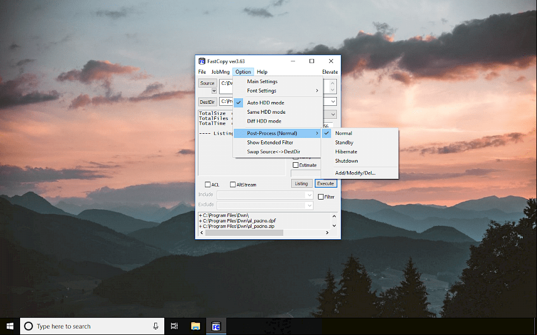Screen dimensions: 537x335
Task: Expand the Post-Process (Normal) submenu
Action: click(277, 133)
